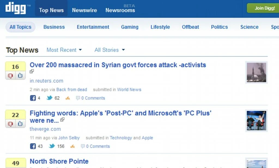Open the Apple category link

[x=147, y=138]
